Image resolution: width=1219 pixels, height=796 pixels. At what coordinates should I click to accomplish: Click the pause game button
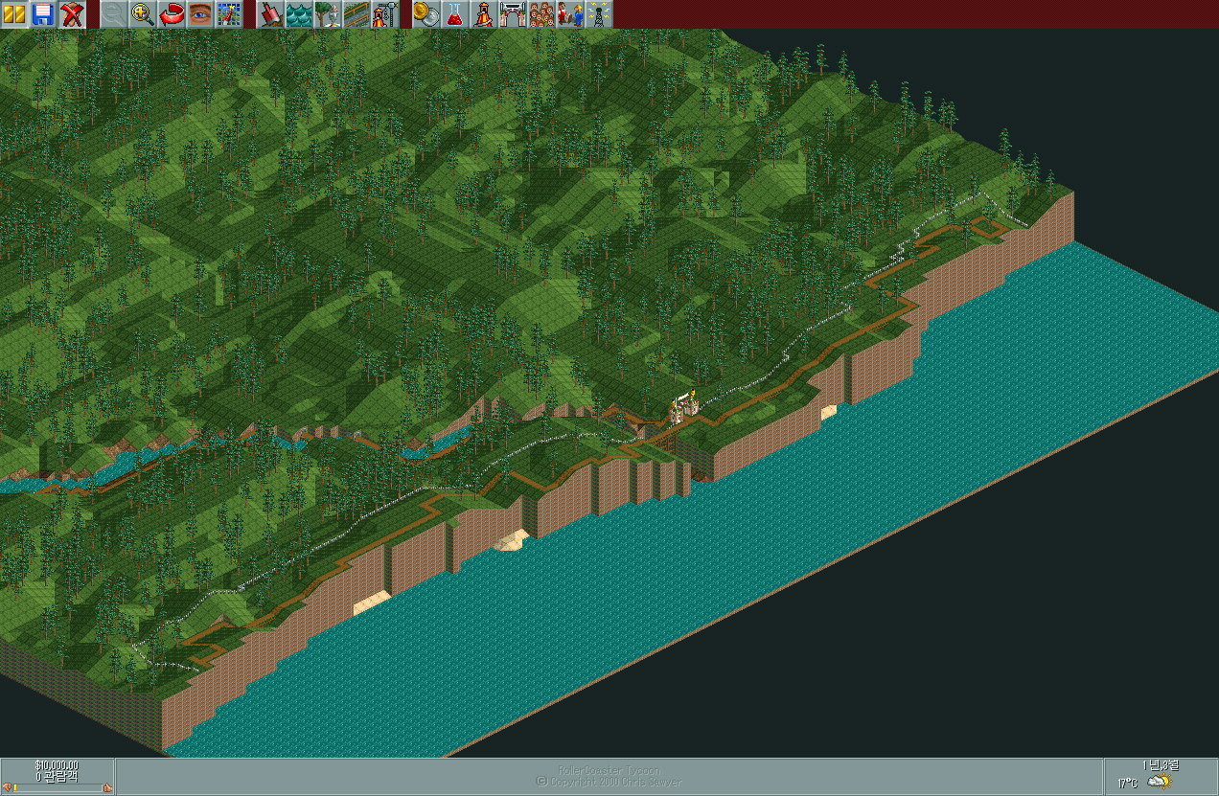tap(14, 13)
